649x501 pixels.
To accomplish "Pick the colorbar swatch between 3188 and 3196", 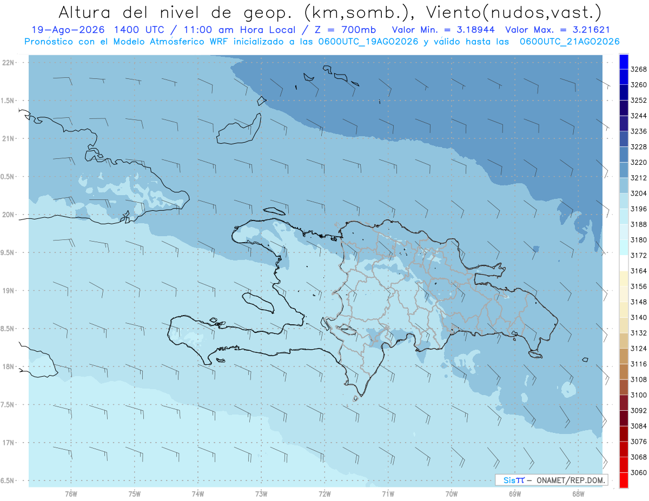I will (624, 217).
